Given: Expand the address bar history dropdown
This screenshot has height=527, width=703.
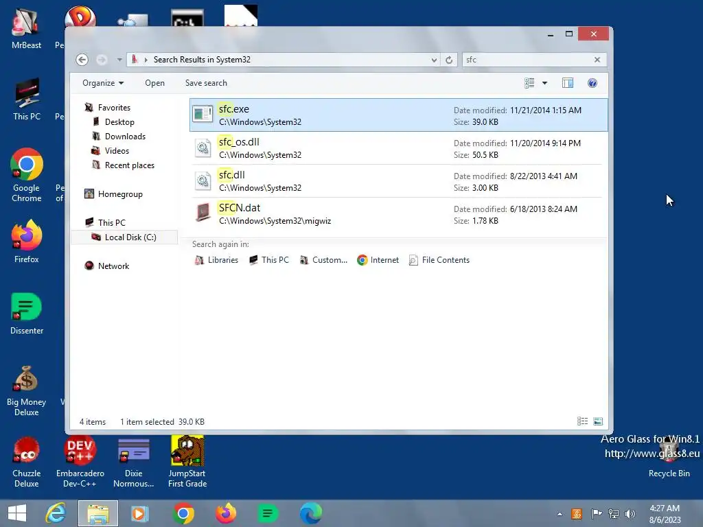Looking at the screenshot, I should [x=434, y=60].
